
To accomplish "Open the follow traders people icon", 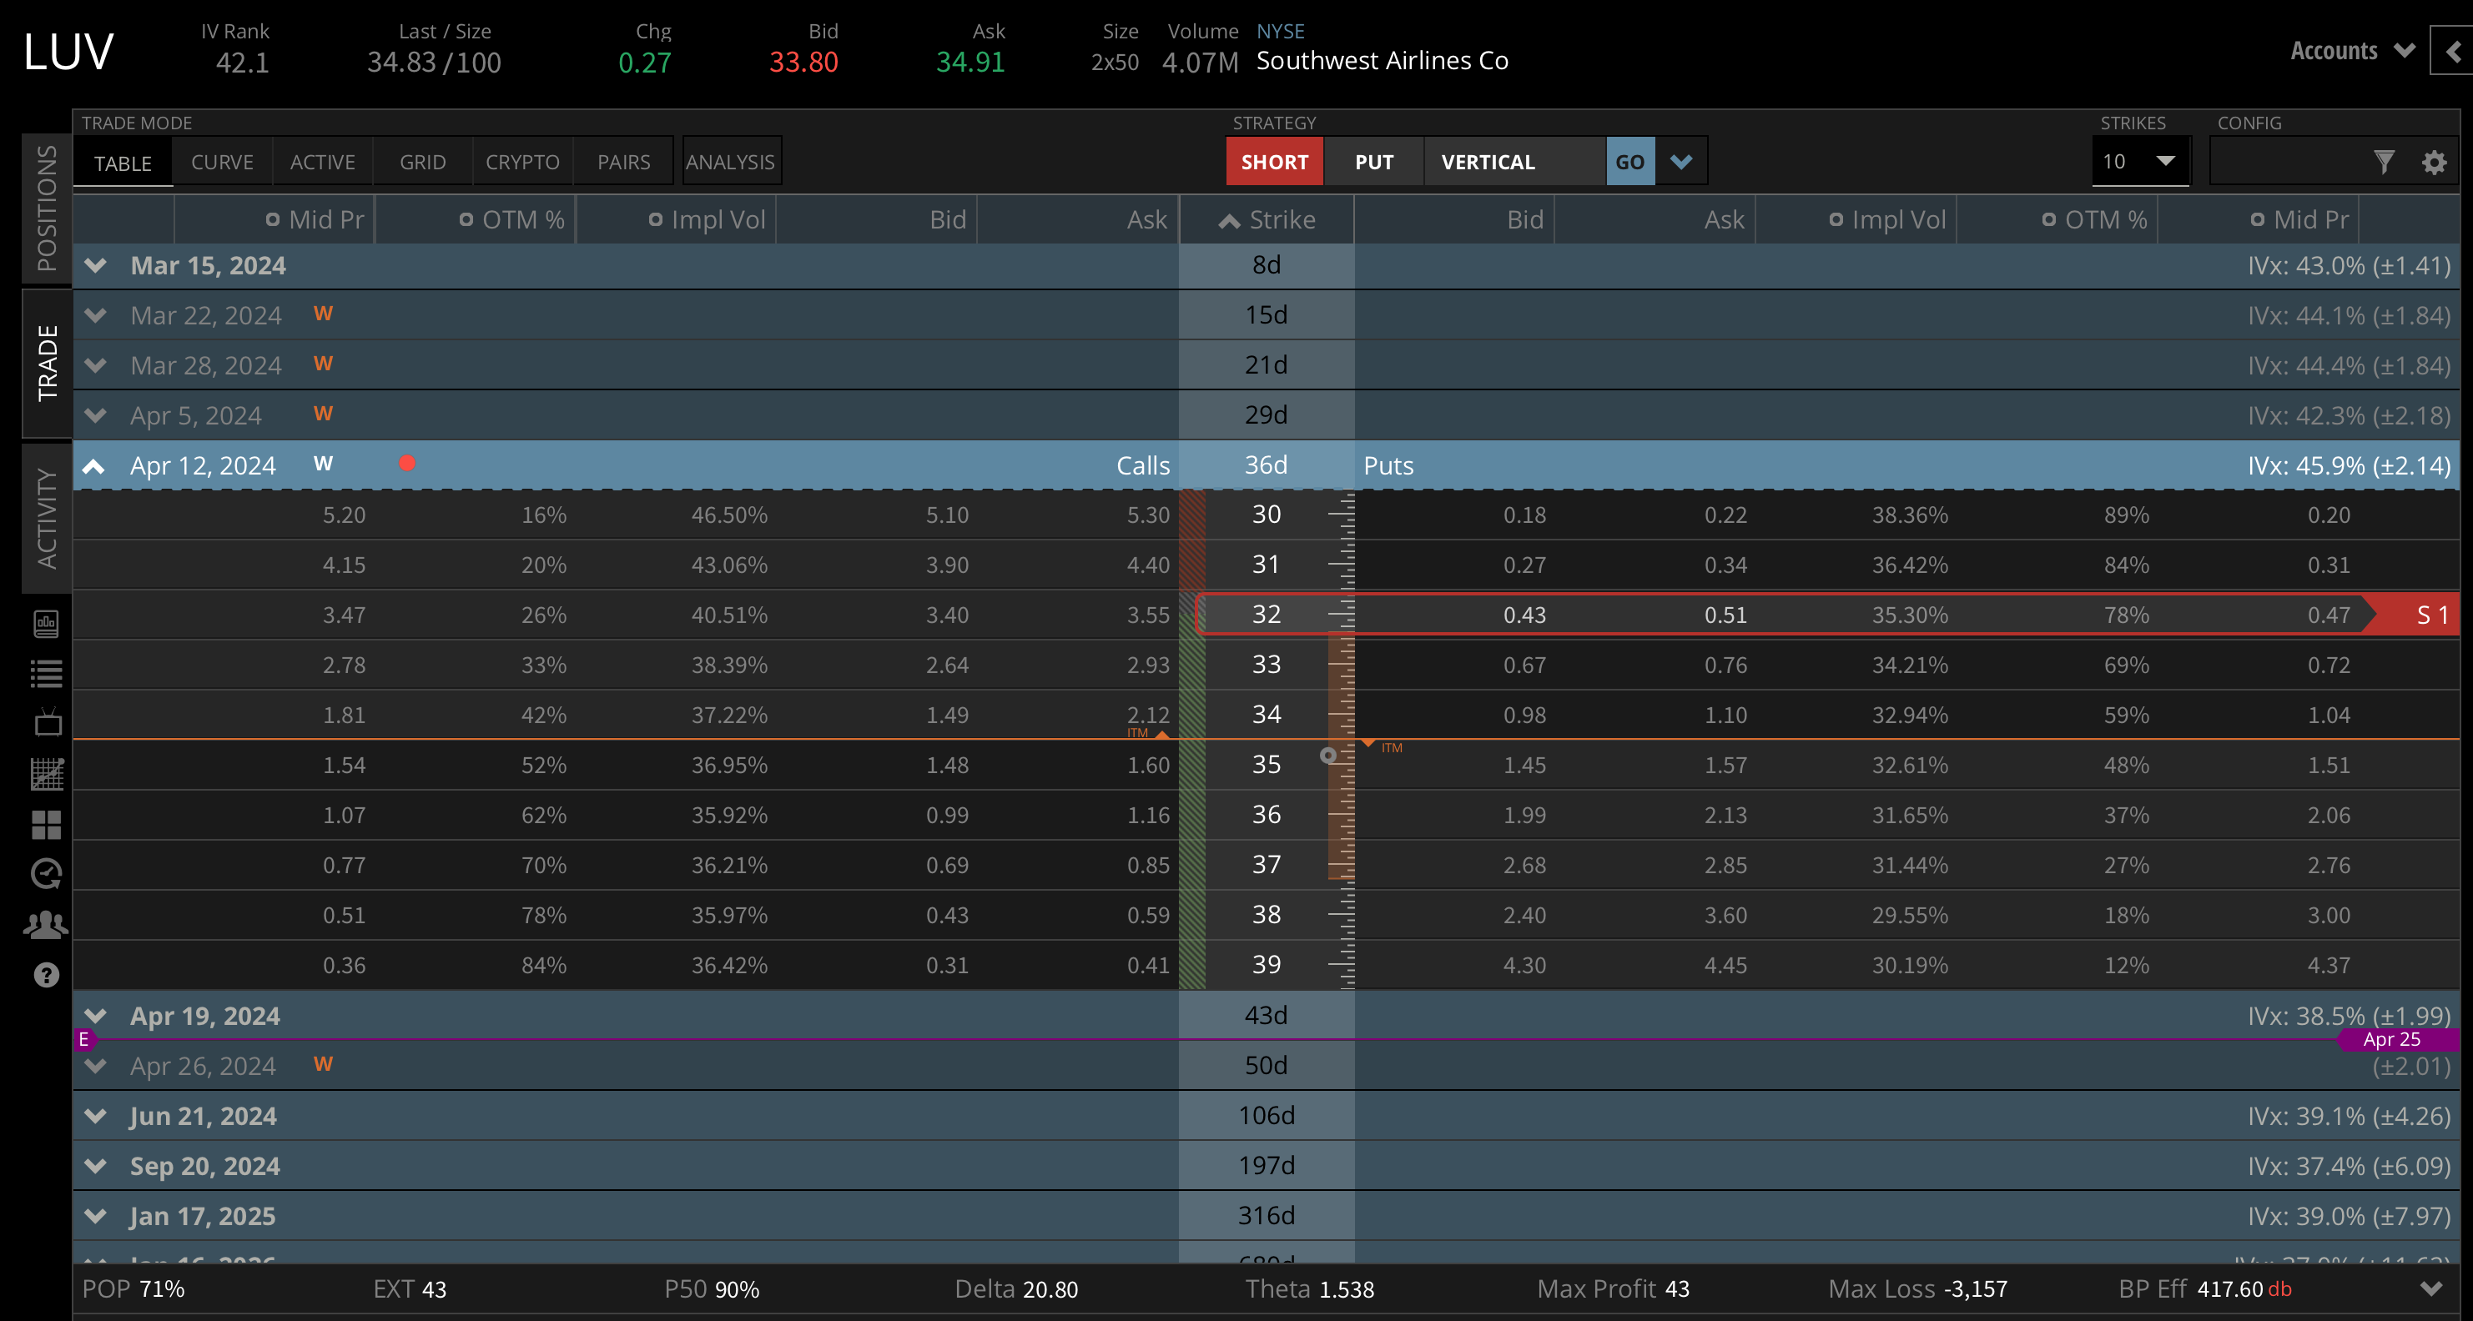I will click(x=46, y=925).
